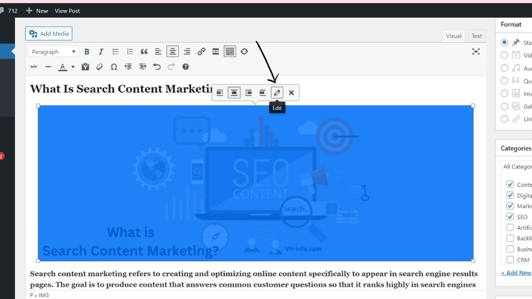Select the Audio post format radio

504,68
